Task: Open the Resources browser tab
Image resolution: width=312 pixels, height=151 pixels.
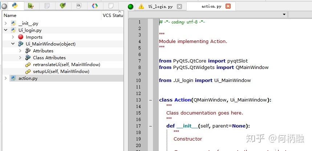Action: point(47,6)
